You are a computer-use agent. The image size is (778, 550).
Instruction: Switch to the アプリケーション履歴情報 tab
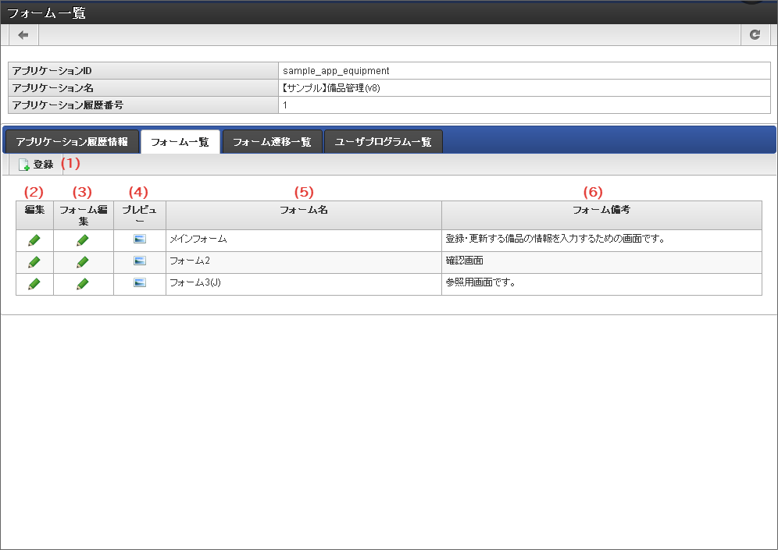tap(73, 141)
